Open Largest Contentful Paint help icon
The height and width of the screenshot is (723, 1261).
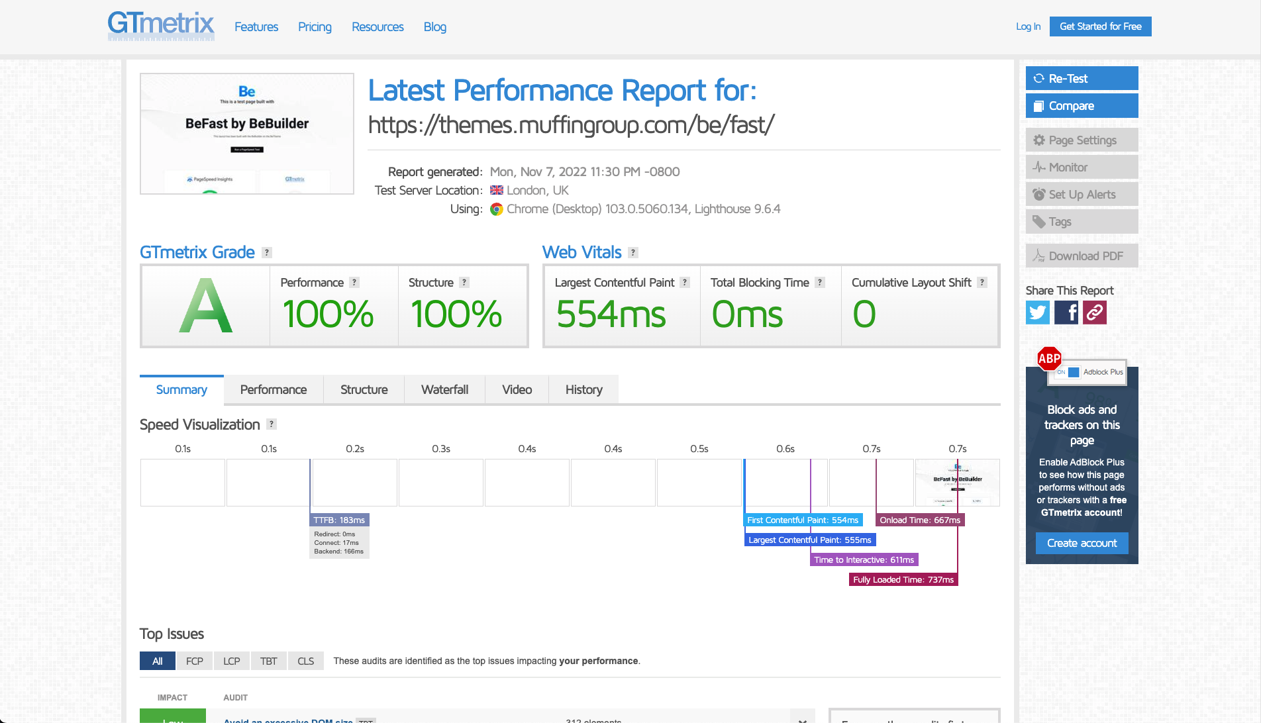coord(685,282)
